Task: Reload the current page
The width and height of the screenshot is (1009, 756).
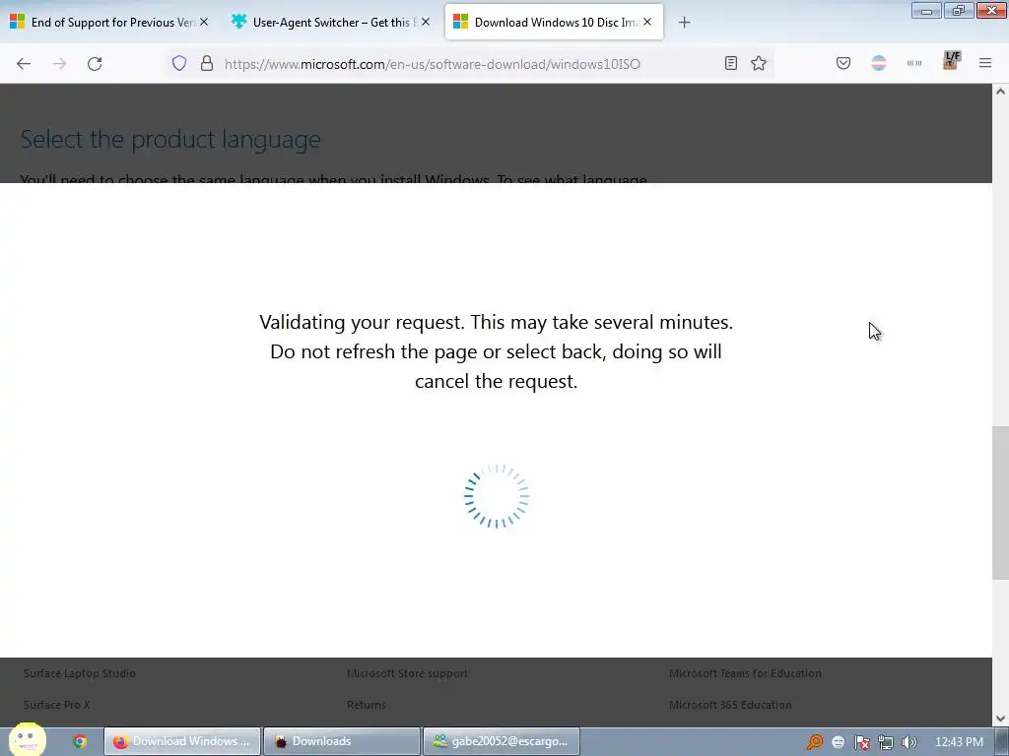Action: pyautogui.click(x=95, y=64)
